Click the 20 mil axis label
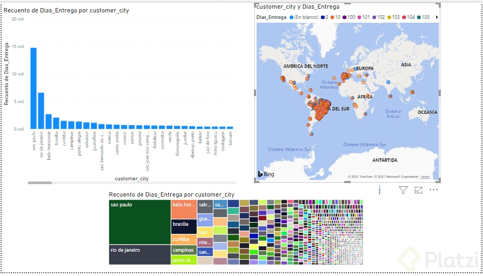483x276 pixels. click(17, 19)
